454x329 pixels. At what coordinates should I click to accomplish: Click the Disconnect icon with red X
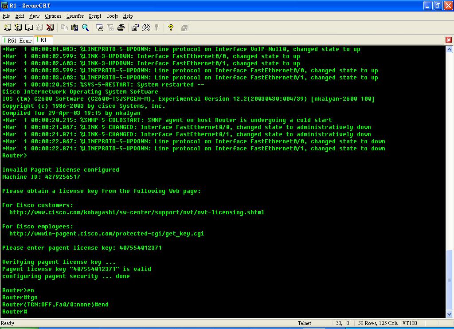tap(50, 27)
